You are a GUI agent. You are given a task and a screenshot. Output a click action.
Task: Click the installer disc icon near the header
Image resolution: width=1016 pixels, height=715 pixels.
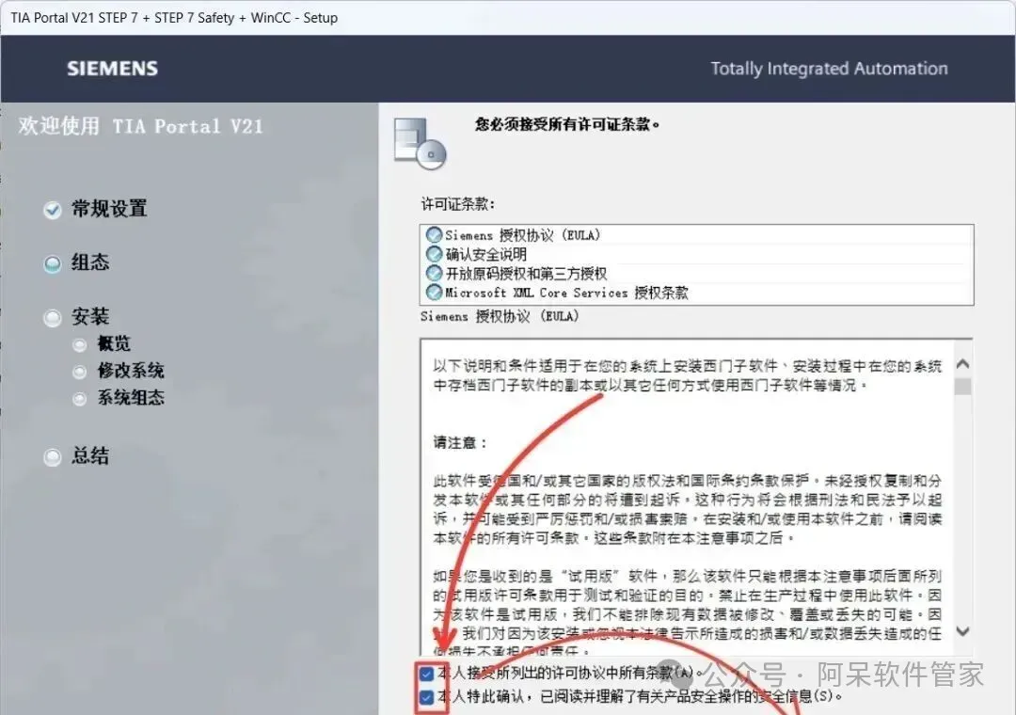420,143
